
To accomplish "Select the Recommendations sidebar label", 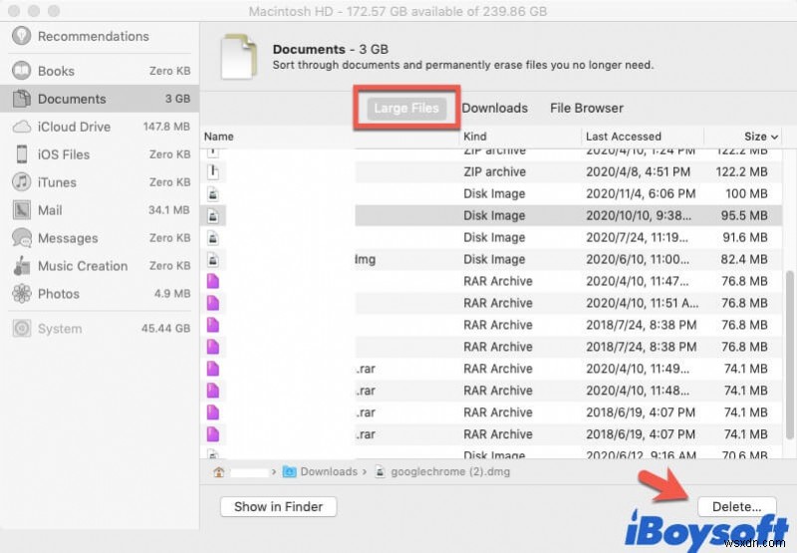I will pos(94,36).
